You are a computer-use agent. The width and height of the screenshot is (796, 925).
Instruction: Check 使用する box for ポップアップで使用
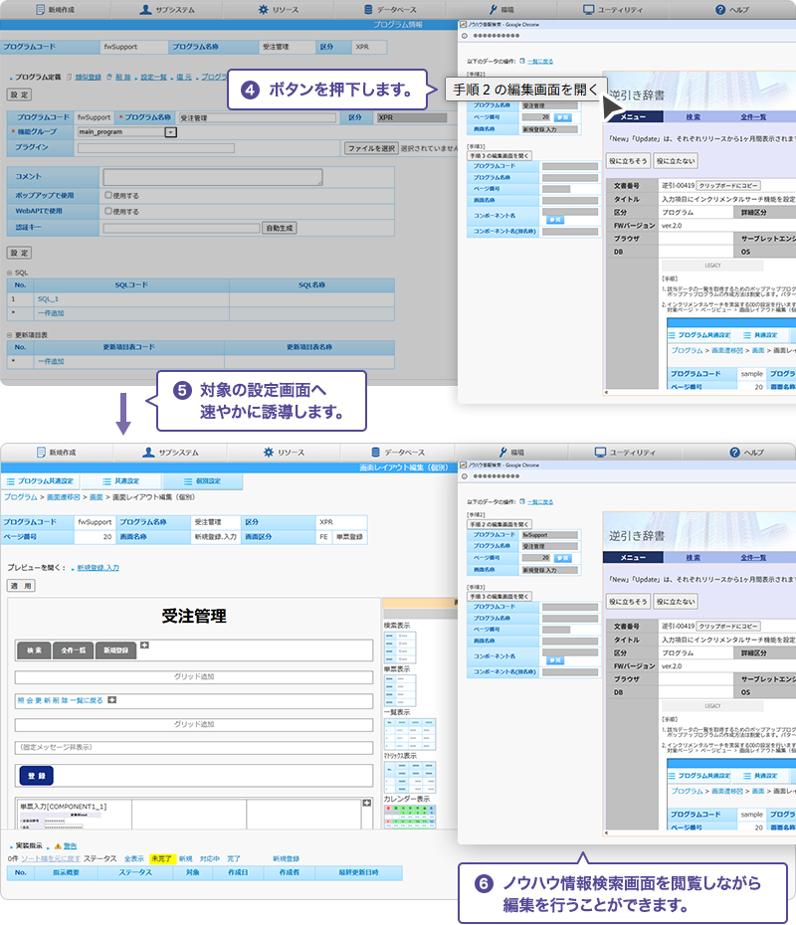(x=108, y=195)
